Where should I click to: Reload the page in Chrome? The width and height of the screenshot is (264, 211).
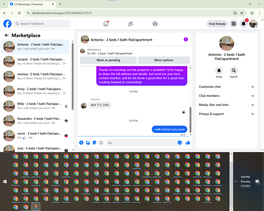tap(20, 13)
